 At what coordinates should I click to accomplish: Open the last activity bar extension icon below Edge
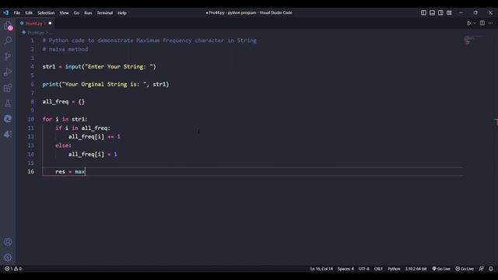pyautogui.click(x=8, y=134)
